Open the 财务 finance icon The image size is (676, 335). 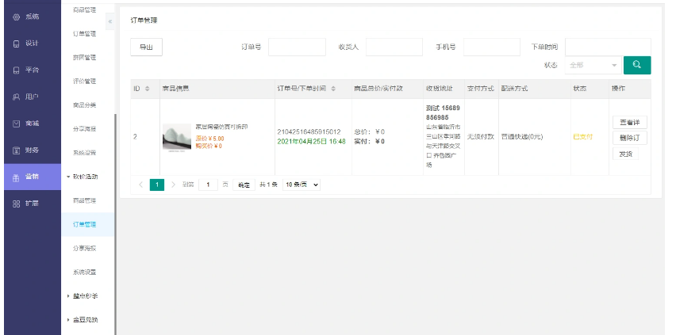[17, 150]
